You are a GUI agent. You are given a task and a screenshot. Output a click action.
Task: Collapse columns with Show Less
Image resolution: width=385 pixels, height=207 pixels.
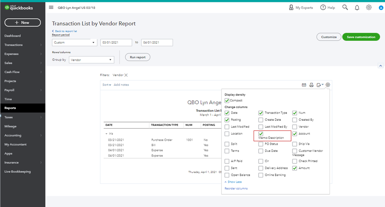(x=233, y=182)
